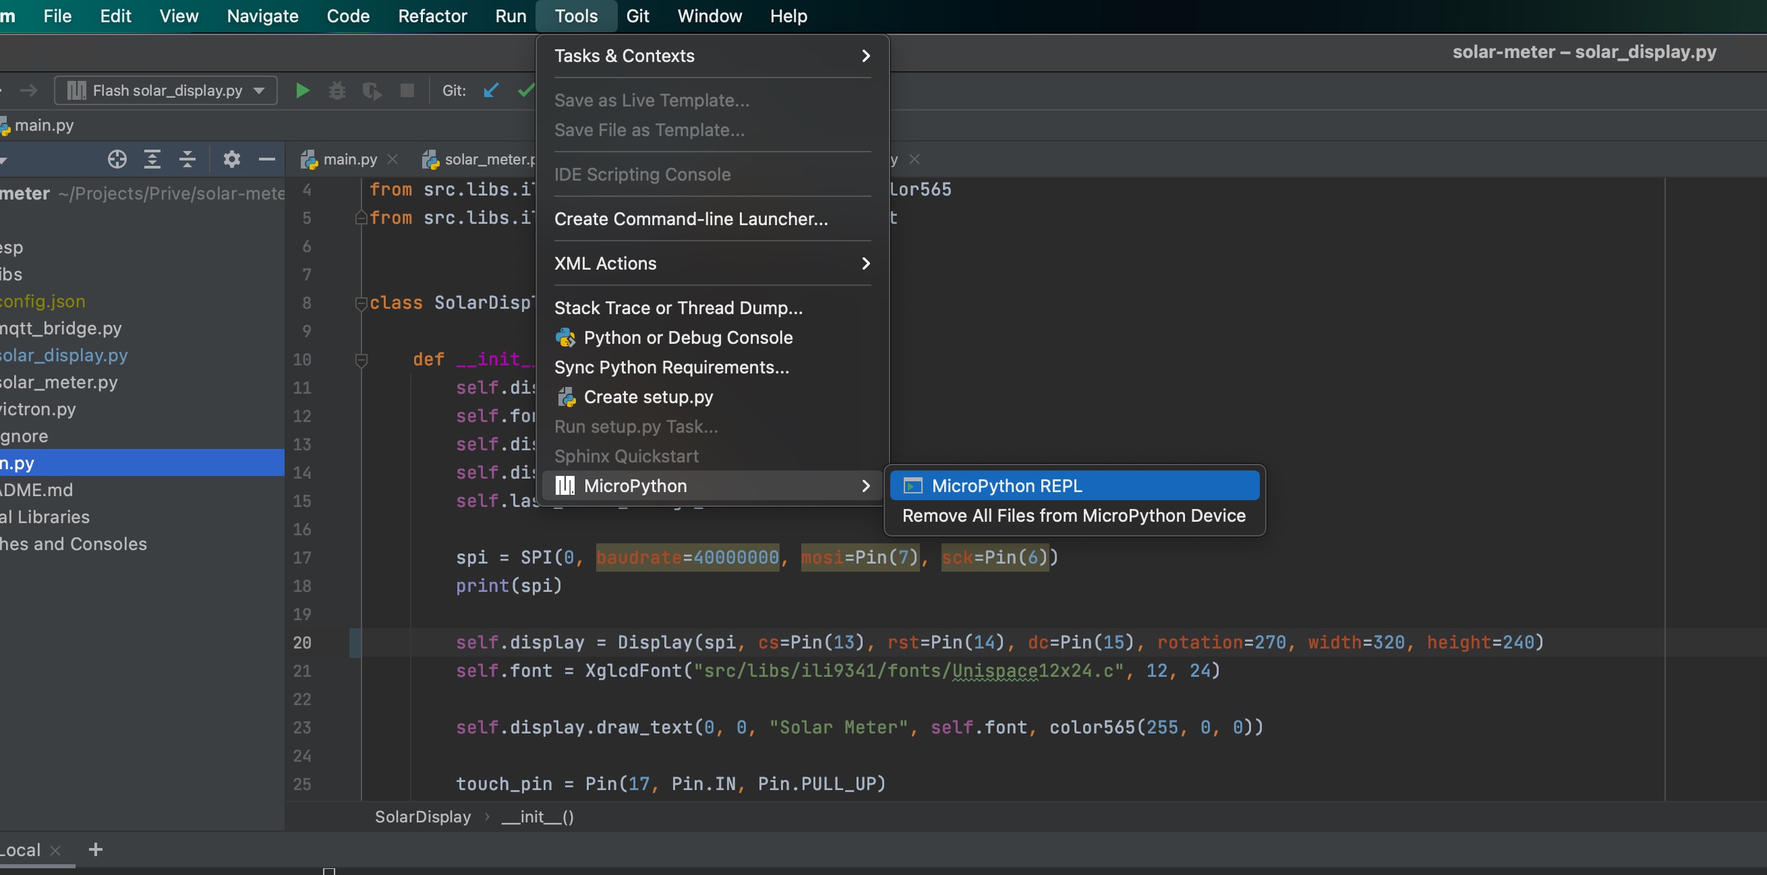Choose Remove All Files from MicroPython Device

click(x=1074, y=516)
